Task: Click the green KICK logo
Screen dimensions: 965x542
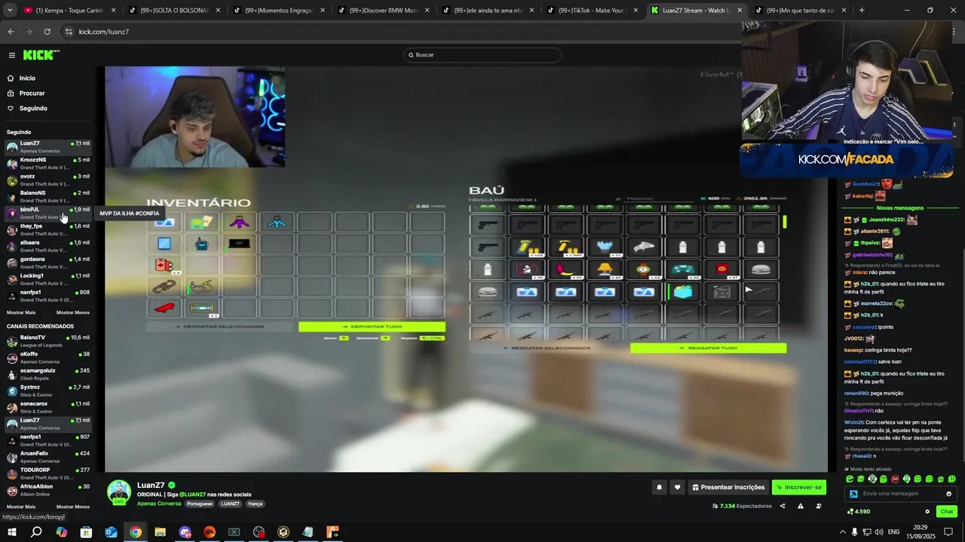Action: [41, 55]
